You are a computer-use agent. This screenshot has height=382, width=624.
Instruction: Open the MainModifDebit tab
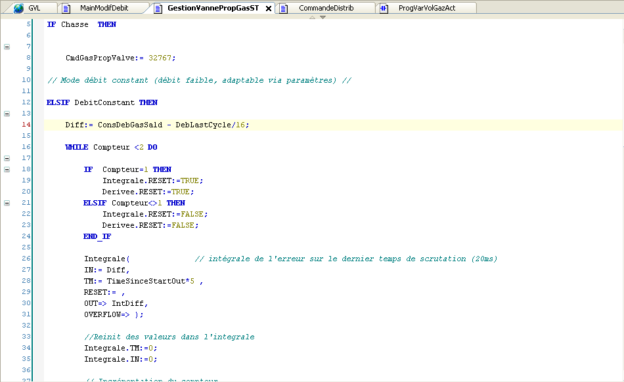click(x=104, y=8)
